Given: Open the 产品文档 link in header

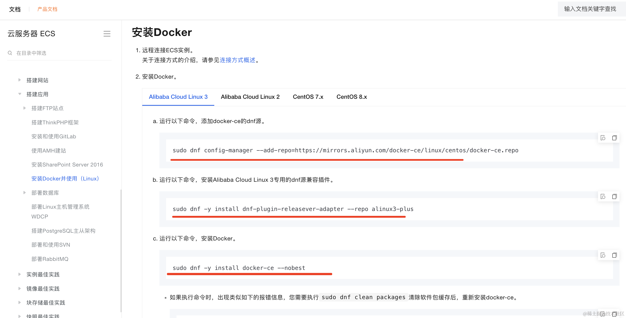Looking at the screenshot, I should [x=47, y=9].
